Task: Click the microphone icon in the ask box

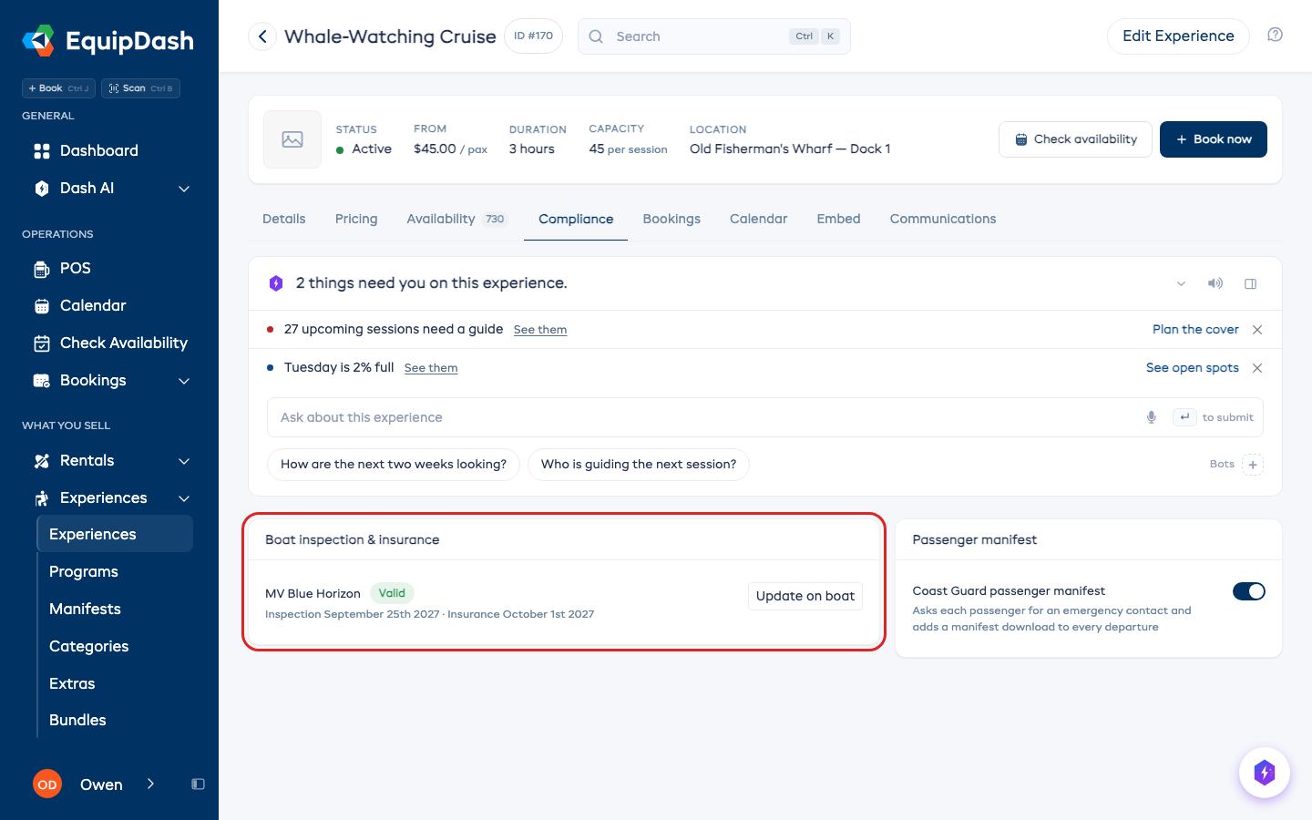Action: [1152, 417]
